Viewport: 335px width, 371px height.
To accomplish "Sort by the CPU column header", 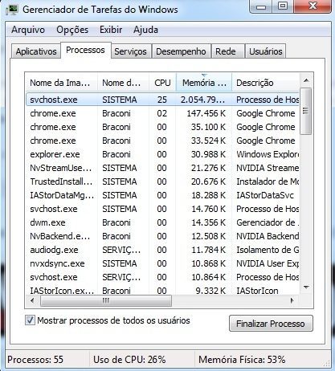I will [x=162, y=83].
